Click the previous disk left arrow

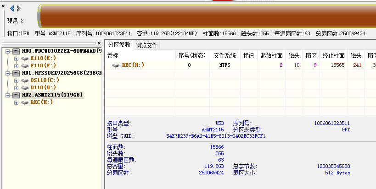pos(12,8)
